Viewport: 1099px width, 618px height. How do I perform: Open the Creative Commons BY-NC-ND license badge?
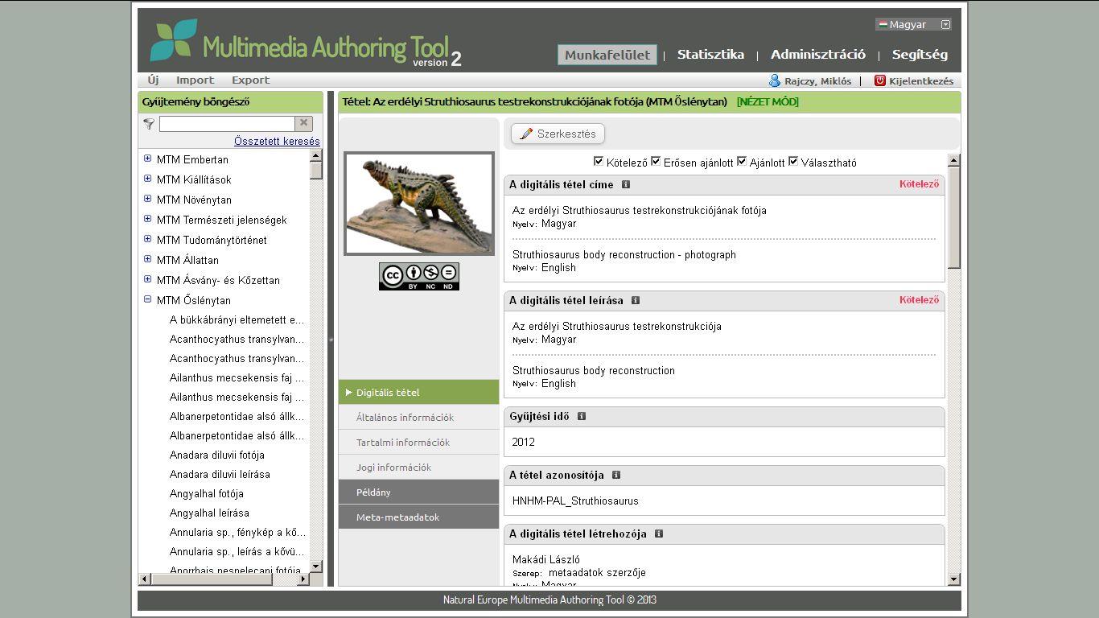[x=419, y=276]
